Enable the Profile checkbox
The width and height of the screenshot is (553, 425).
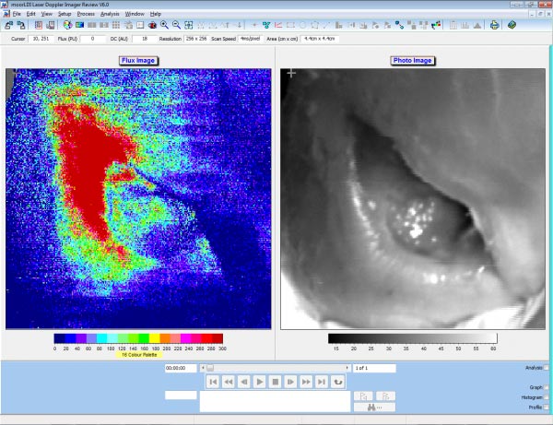[x=546, y=407]
